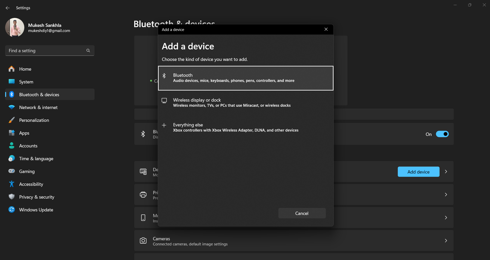Close the Add a device dialog
Image resolution: width=490 pixels, height=260 pixels.
326,29
